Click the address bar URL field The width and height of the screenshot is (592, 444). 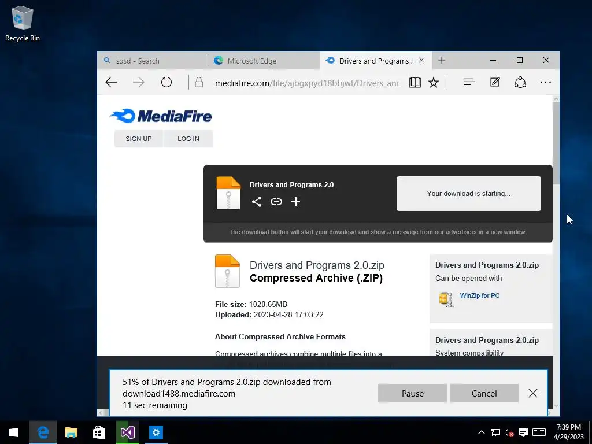(x=306, y=83)
